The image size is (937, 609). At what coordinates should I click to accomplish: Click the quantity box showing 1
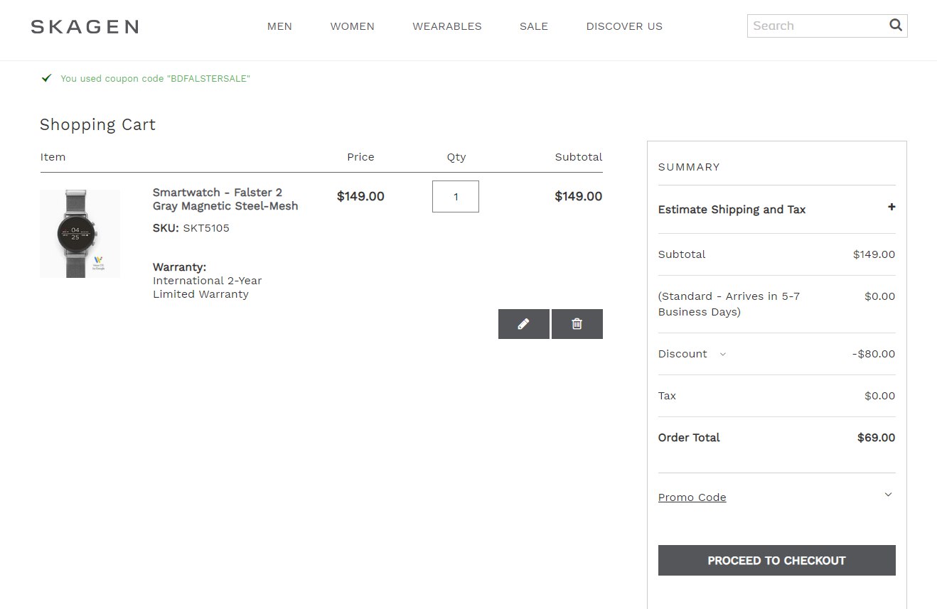456,197
